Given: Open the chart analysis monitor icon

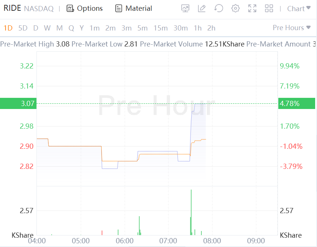Looking at the screenshot, I should (x=185, y=8).
